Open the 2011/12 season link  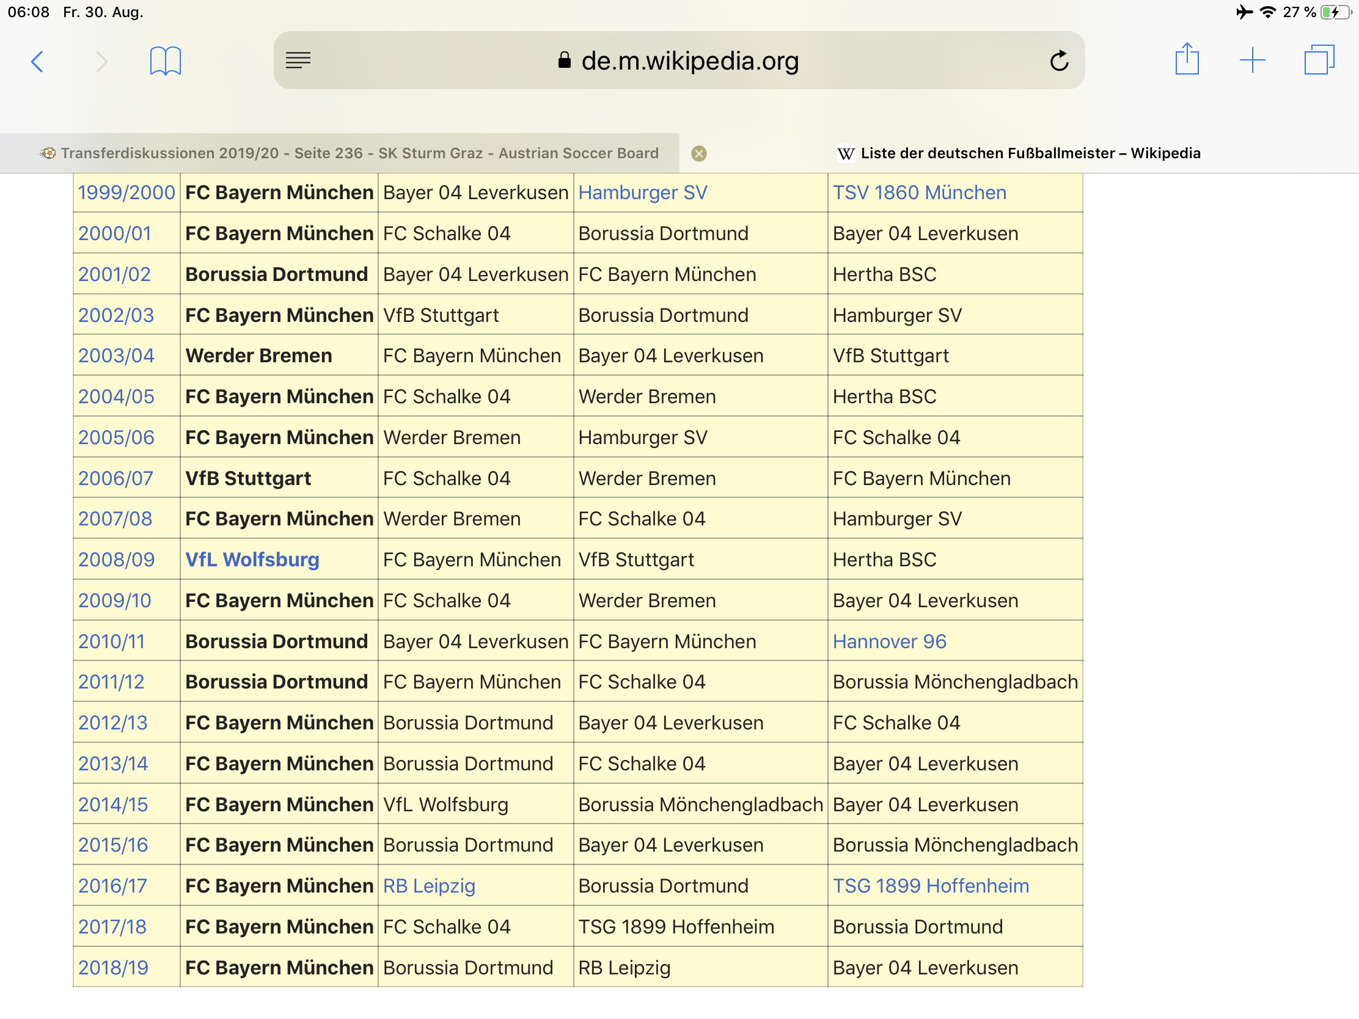[x=111, y=682]
